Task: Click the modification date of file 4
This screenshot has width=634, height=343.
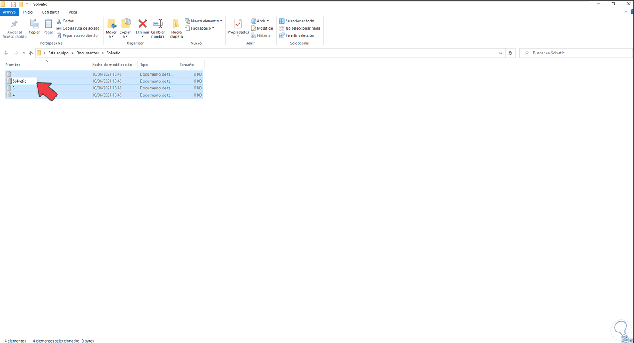Action: tap(107, 95)
